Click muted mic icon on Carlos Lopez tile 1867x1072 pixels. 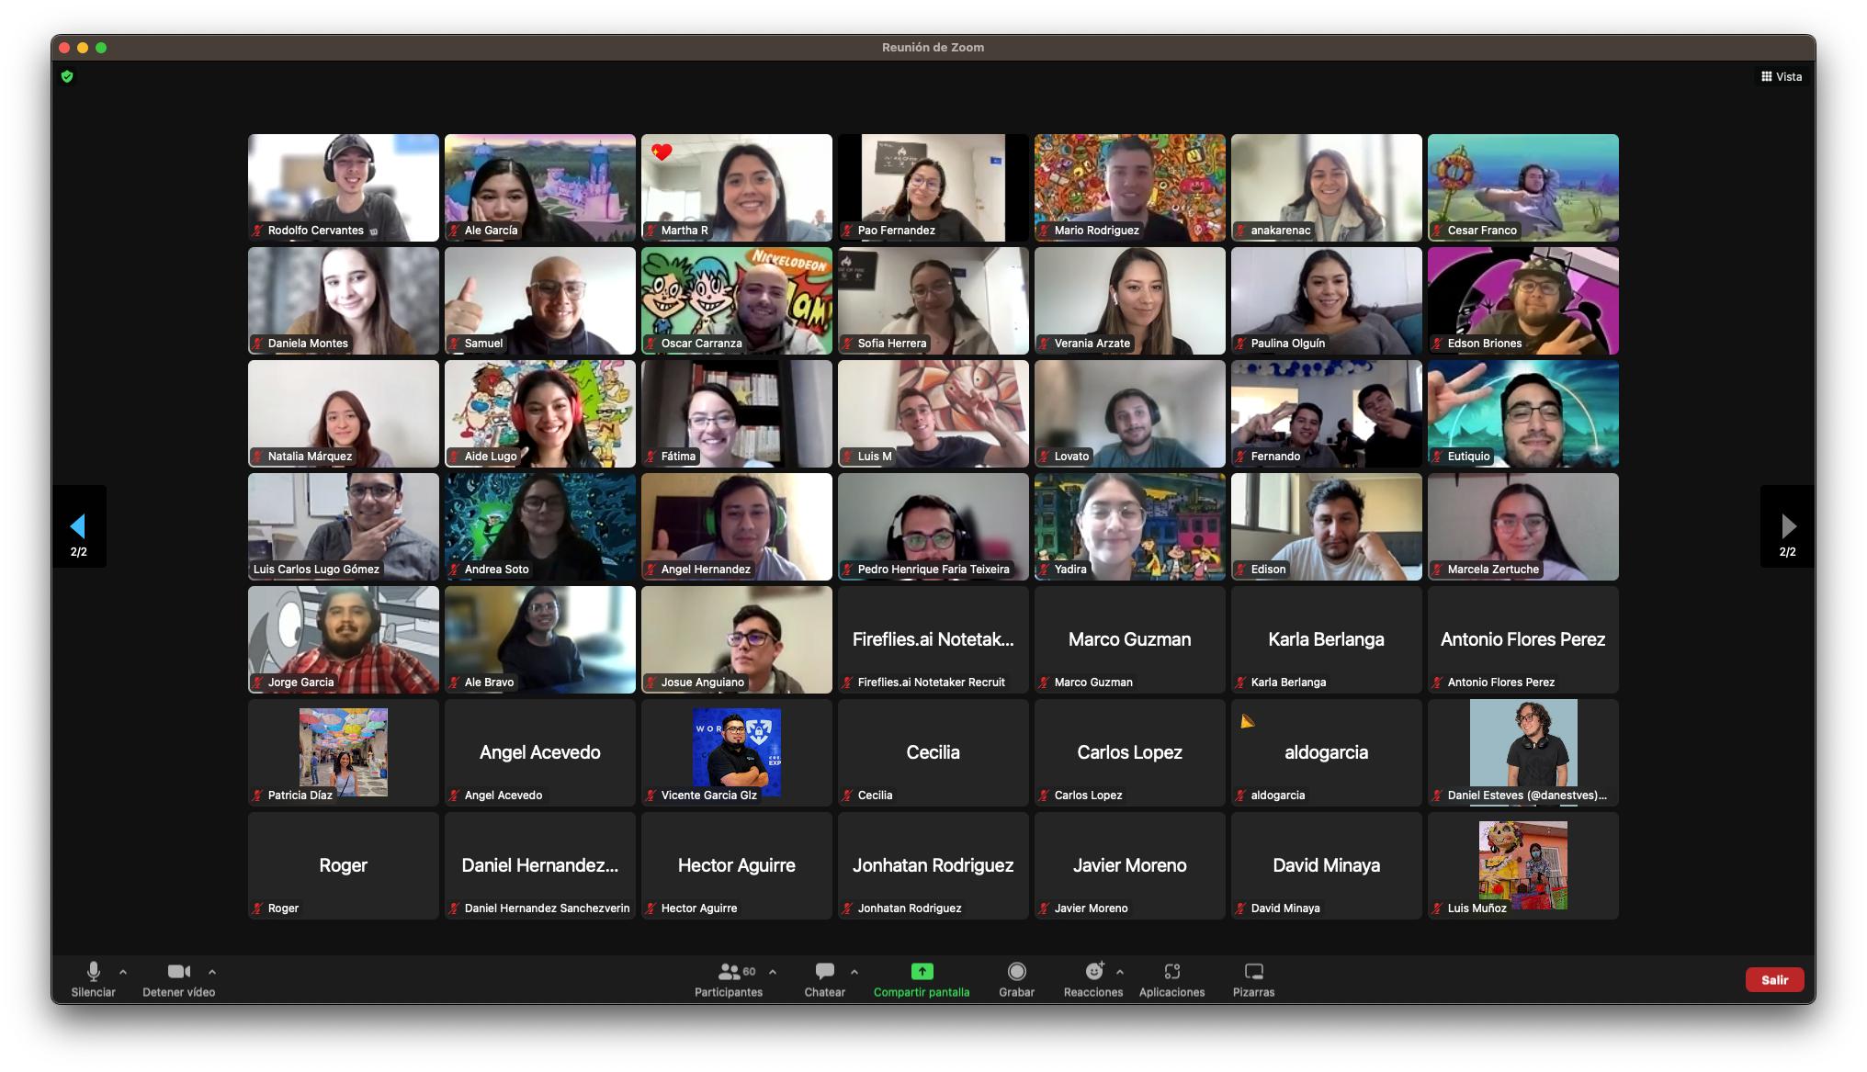pyautogui.click(x=1045, y=796)
